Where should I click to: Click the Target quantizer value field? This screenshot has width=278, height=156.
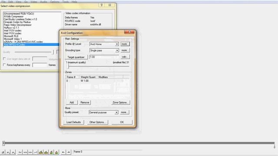[x=104, y=57]
